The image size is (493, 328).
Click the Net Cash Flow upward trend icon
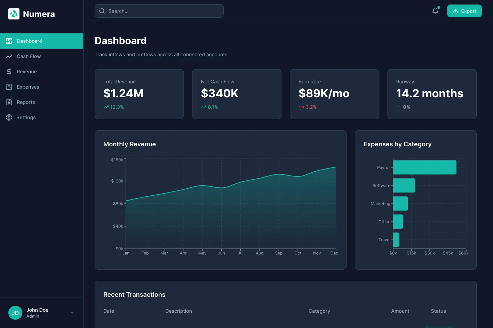coord(204,107)
